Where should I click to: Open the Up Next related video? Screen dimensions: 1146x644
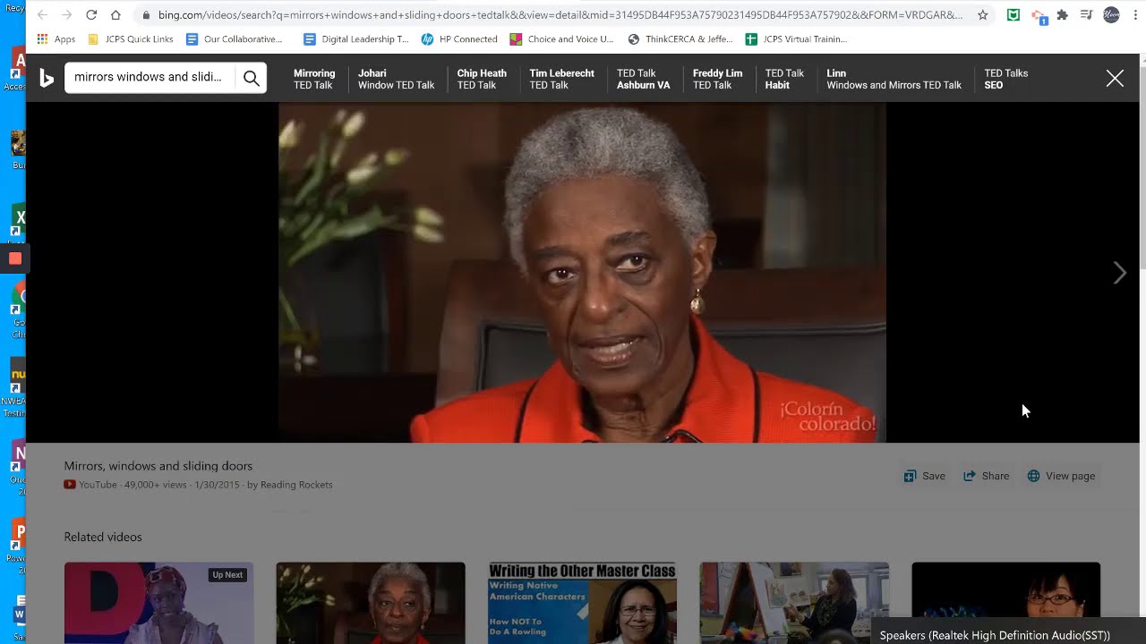(158, 603)
